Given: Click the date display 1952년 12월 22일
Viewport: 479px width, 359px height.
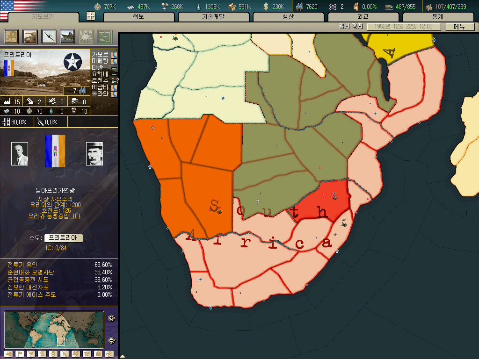Looking at the screenshot, I should (403, 27).
